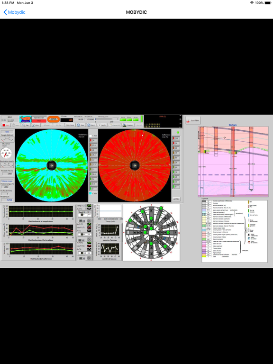Viewport: 273px width, 364px height.
Task: Click the Suivi TBM button
Action: [193, 120]
